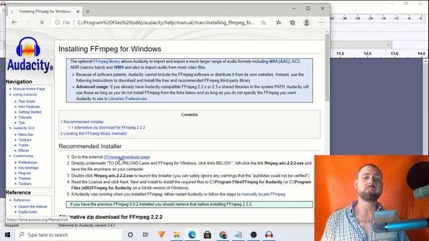
Task: Follow the WMA link
Action: coord(119,67)
